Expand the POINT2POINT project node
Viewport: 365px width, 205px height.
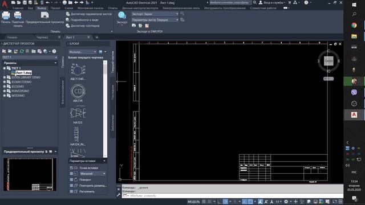pyautogui.click(x=5, y=91)
